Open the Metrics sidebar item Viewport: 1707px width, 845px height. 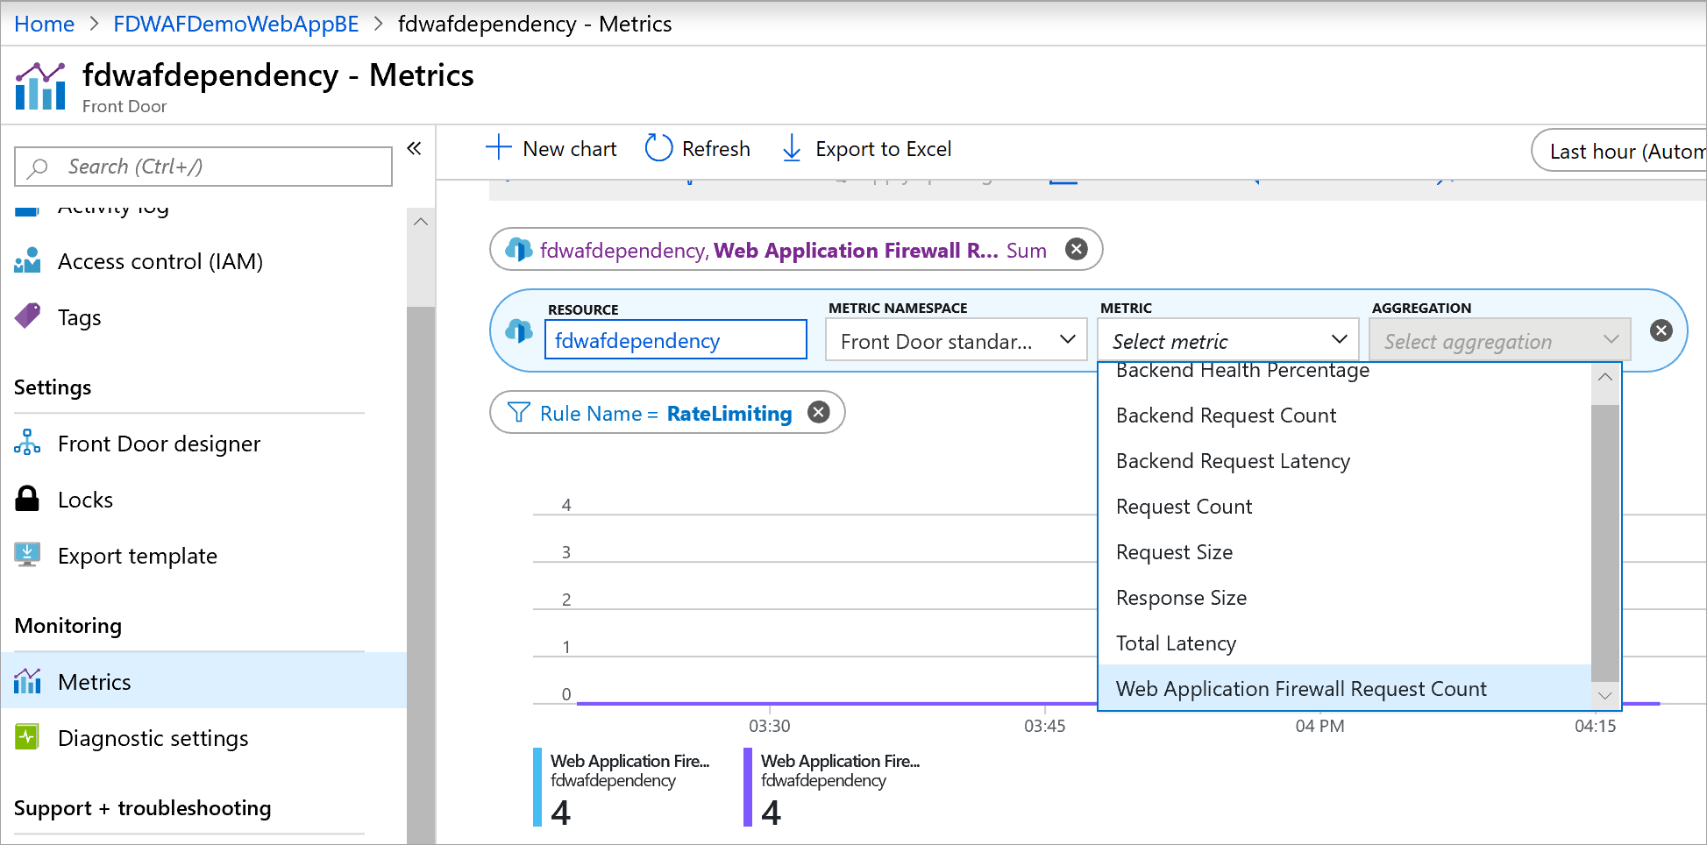pos(95,681)
